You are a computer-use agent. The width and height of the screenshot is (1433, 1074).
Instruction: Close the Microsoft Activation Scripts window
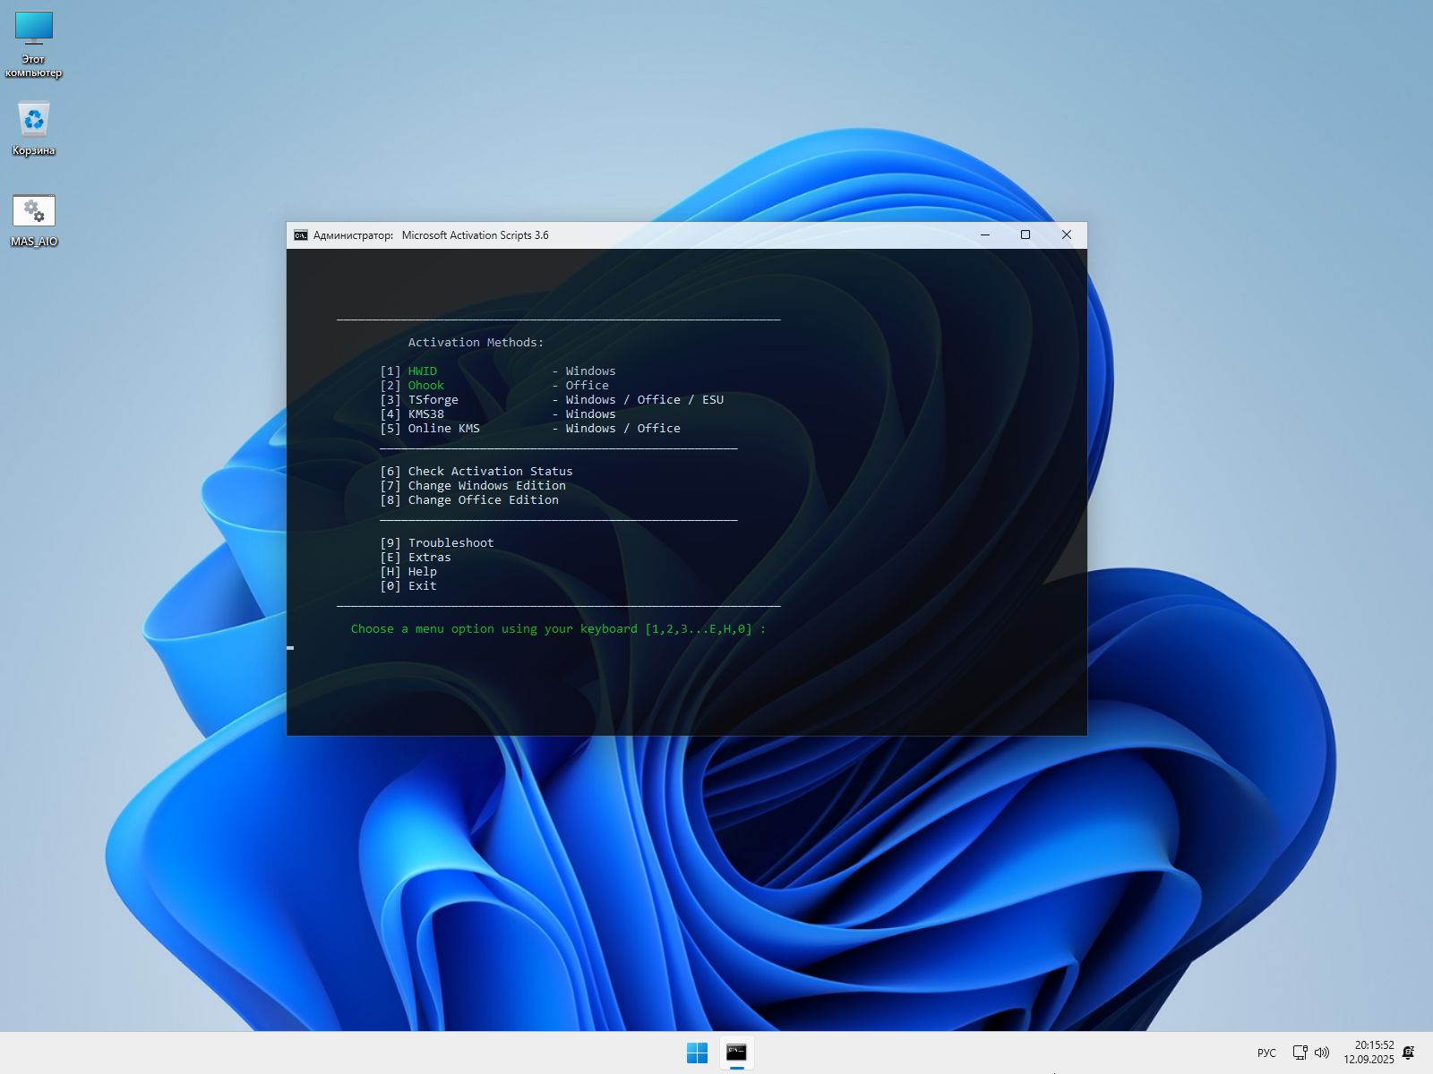[1066, 235]
